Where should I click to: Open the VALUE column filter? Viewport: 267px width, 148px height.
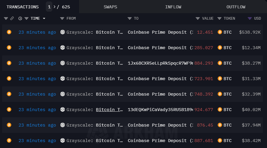click(x=198, y=18)
